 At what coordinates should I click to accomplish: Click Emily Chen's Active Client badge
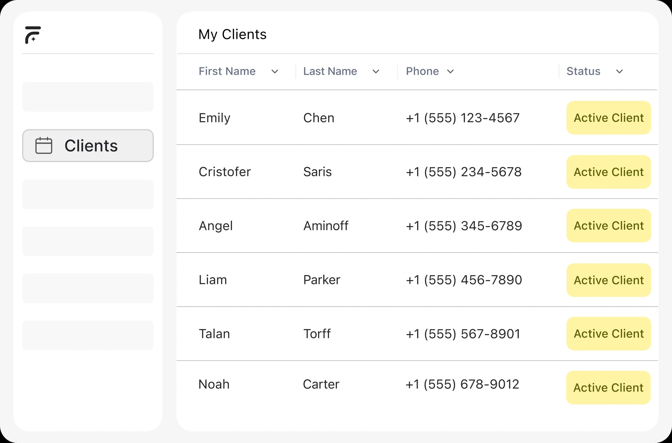point(609,118)
